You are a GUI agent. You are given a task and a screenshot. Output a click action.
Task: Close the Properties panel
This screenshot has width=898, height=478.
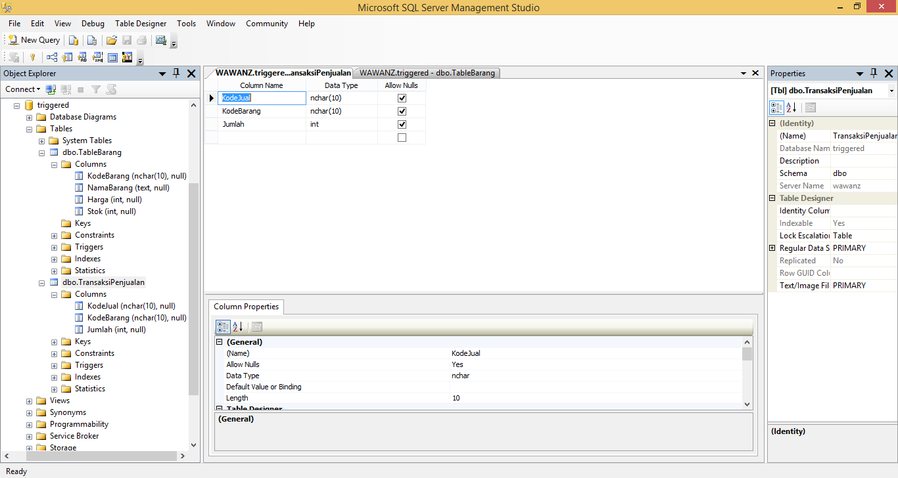pyautogui.click(x=889, y=74)
